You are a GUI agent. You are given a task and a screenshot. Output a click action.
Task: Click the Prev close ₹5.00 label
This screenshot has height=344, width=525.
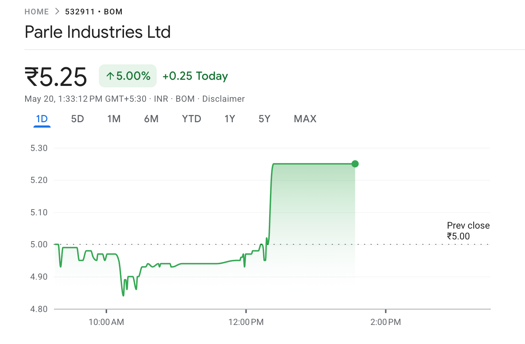[468, 231]
